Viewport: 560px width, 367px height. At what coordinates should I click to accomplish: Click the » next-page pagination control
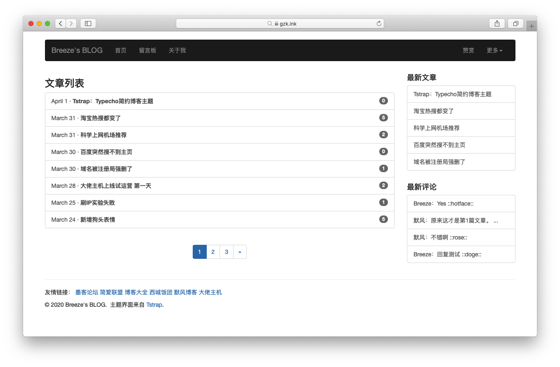coord(240,252)
